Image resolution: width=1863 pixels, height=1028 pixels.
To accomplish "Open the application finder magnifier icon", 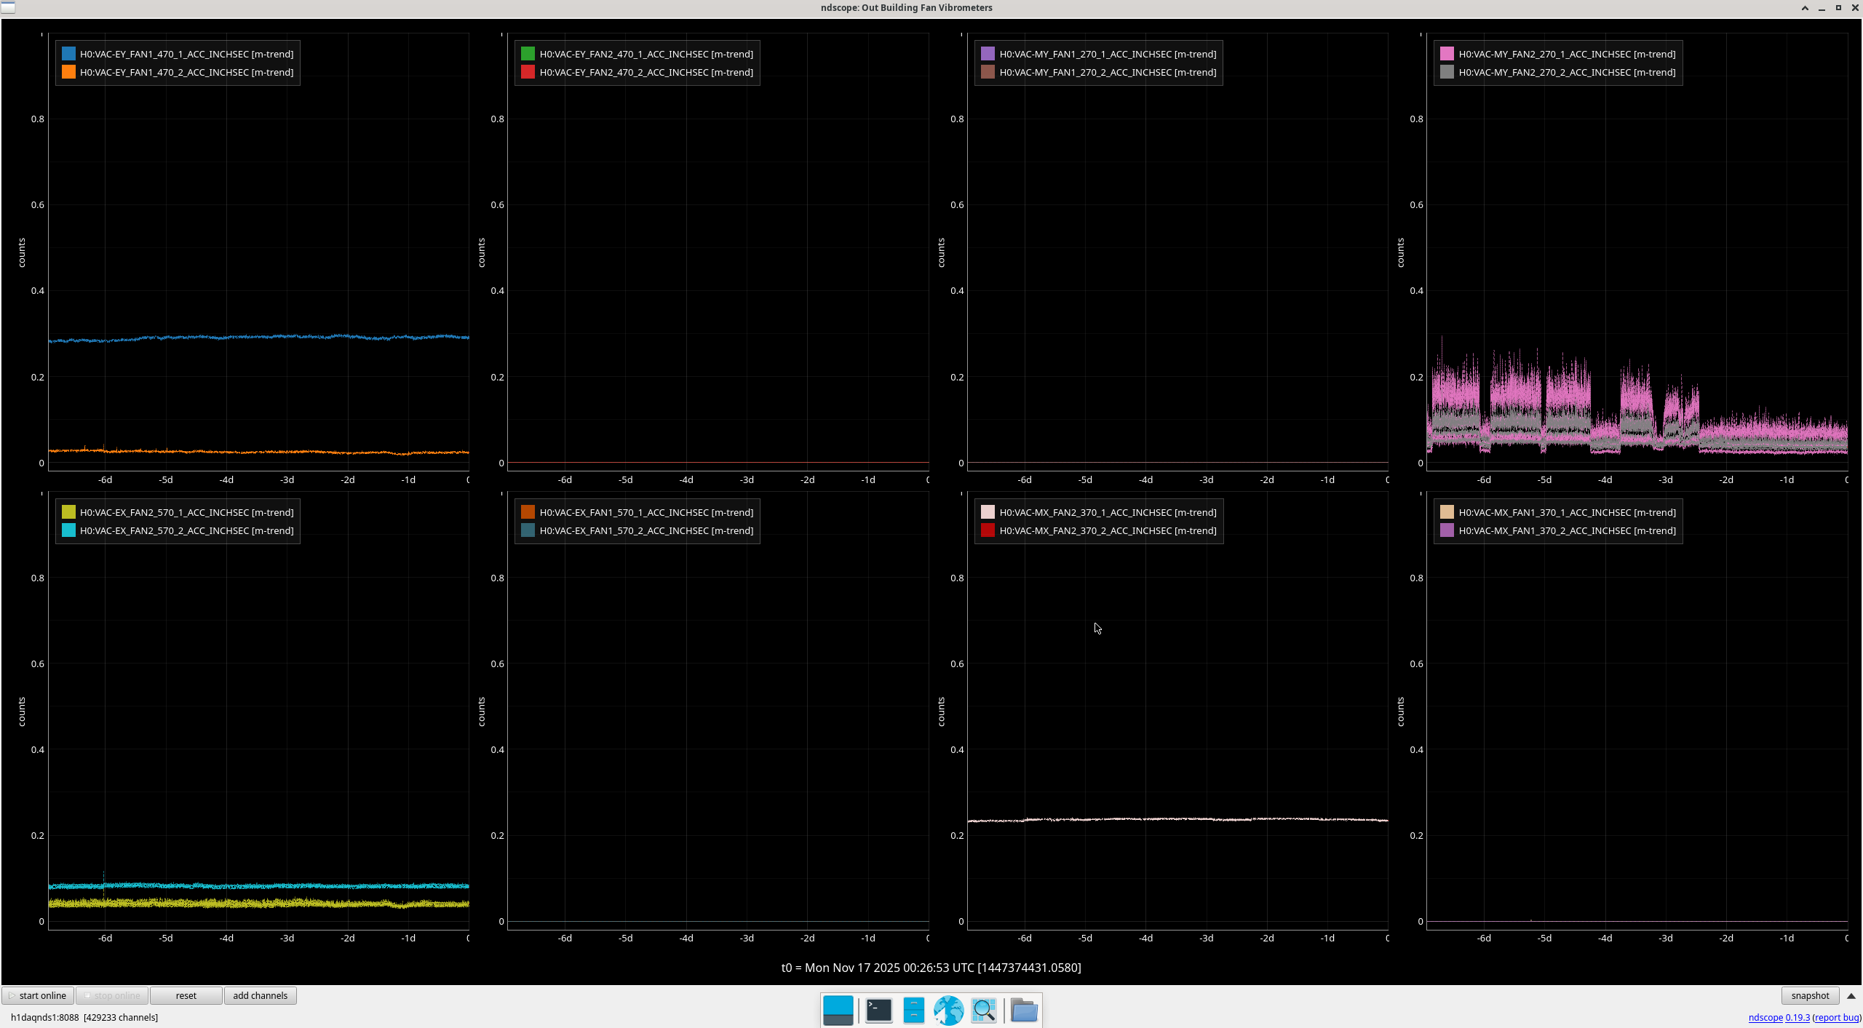I will point(983,1010).
